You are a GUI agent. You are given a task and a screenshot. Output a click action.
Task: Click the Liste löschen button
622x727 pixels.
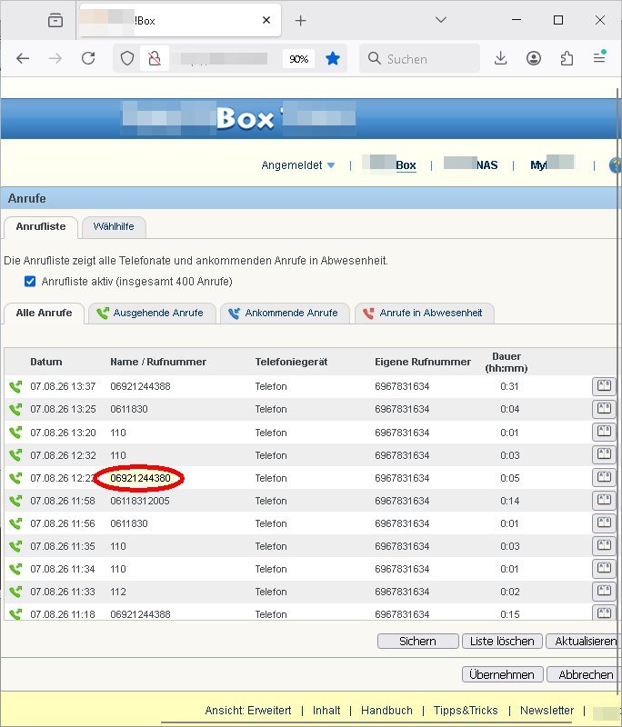click(x=502, y=642)
